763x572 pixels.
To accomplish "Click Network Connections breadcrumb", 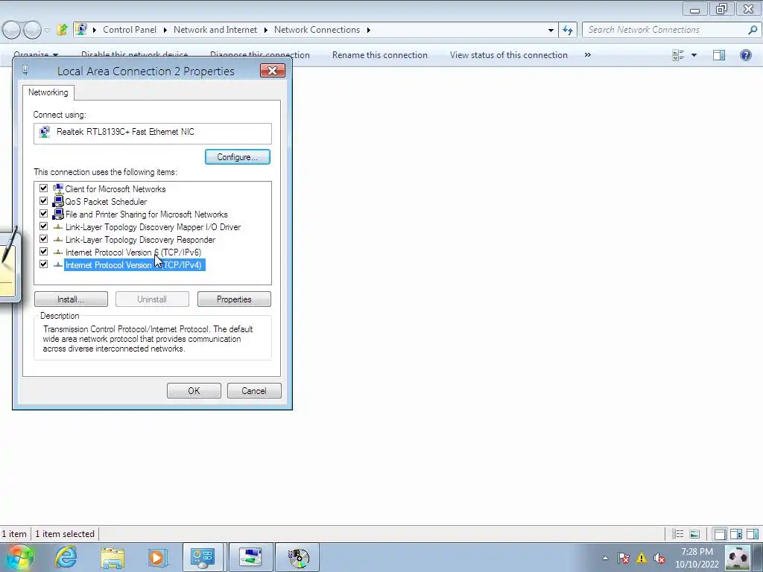I will coord(317,30).
